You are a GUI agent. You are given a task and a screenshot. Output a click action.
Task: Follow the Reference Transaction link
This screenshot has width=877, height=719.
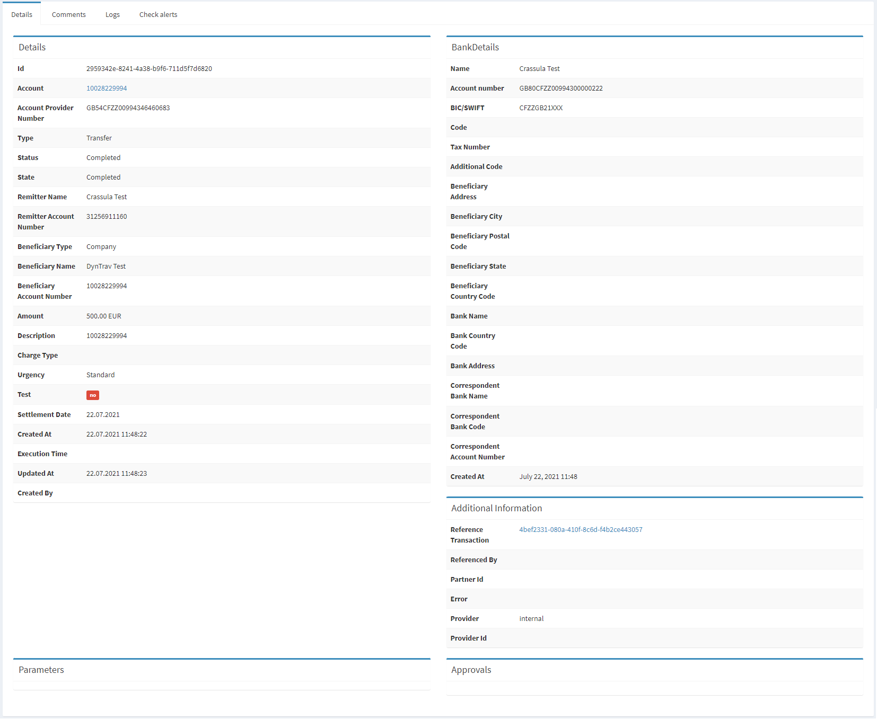pos(581,529)
